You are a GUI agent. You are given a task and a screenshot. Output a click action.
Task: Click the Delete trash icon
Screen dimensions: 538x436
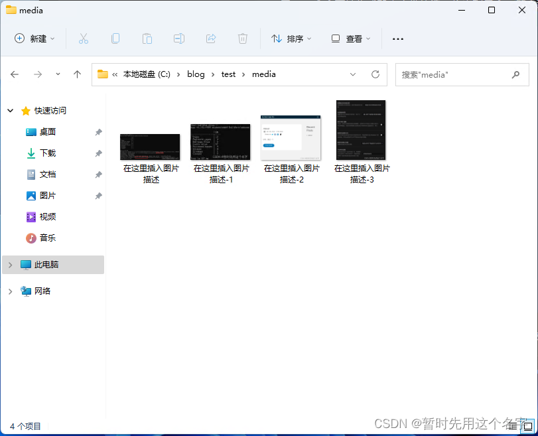(243, 39)
